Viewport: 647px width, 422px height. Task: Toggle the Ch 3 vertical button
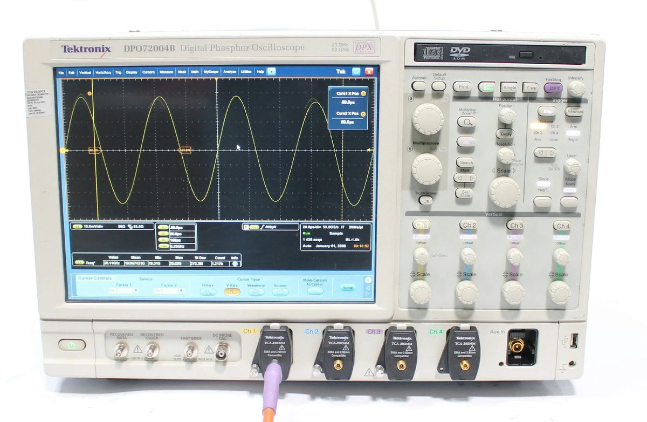[515, 225]
